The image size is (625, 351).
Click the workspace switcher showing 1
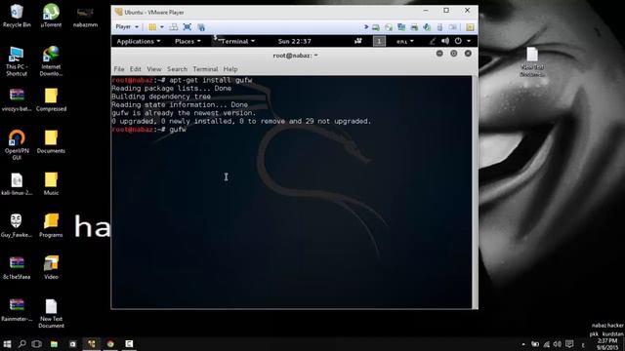(379, 41)
